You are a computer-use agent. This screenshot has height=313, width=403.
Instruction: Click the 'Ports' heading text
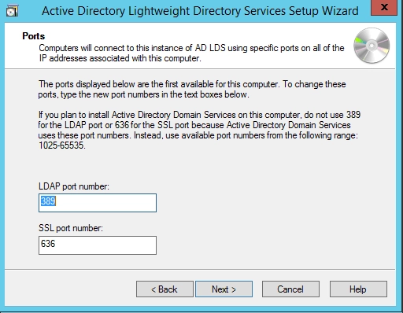[34, 36]
